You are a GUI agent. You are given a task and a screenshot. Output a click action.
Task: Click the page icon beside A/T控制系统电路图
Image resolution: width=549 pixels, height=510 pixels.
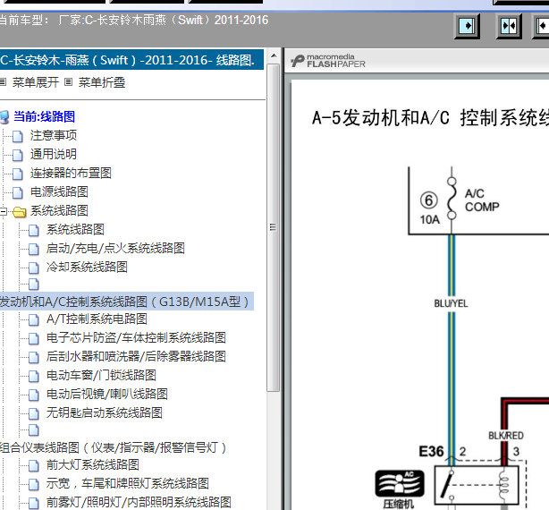coord(34,319)
